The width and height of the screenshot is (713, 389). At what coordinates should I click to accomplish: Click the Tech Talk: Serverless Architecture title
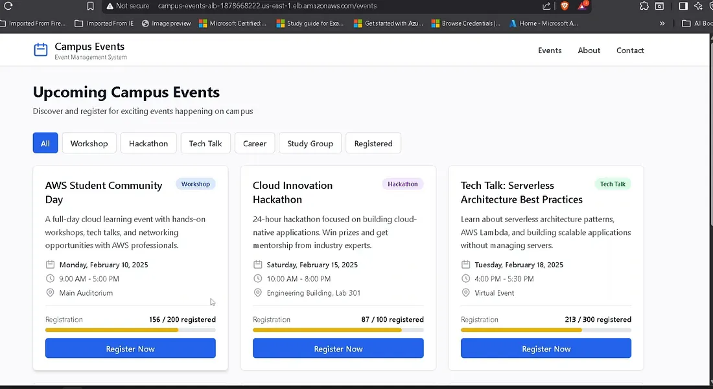tap(522, 192)
